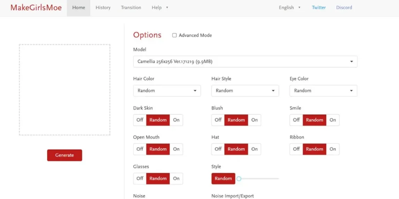Turn Smile On
Viewport: 399px width, 199px height.
(333, 120)
